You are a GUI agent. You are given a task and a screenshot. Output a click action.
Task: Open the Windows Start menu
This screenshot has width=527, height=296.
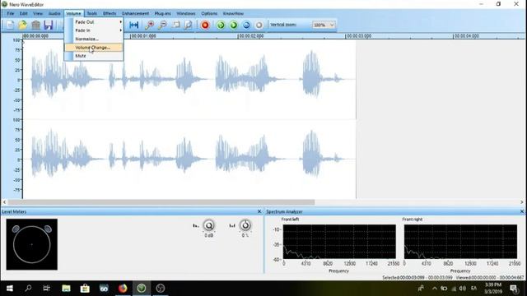click(x=9, y=289)
